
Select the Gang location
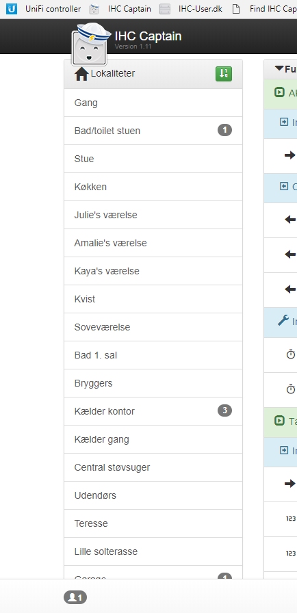click(153, 103)
